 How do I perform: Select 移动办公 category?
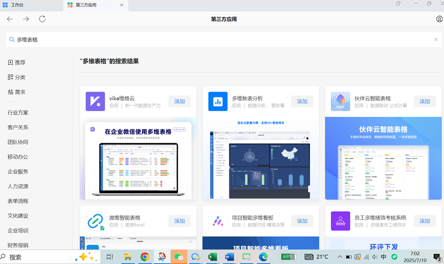(x=18, y=157)
